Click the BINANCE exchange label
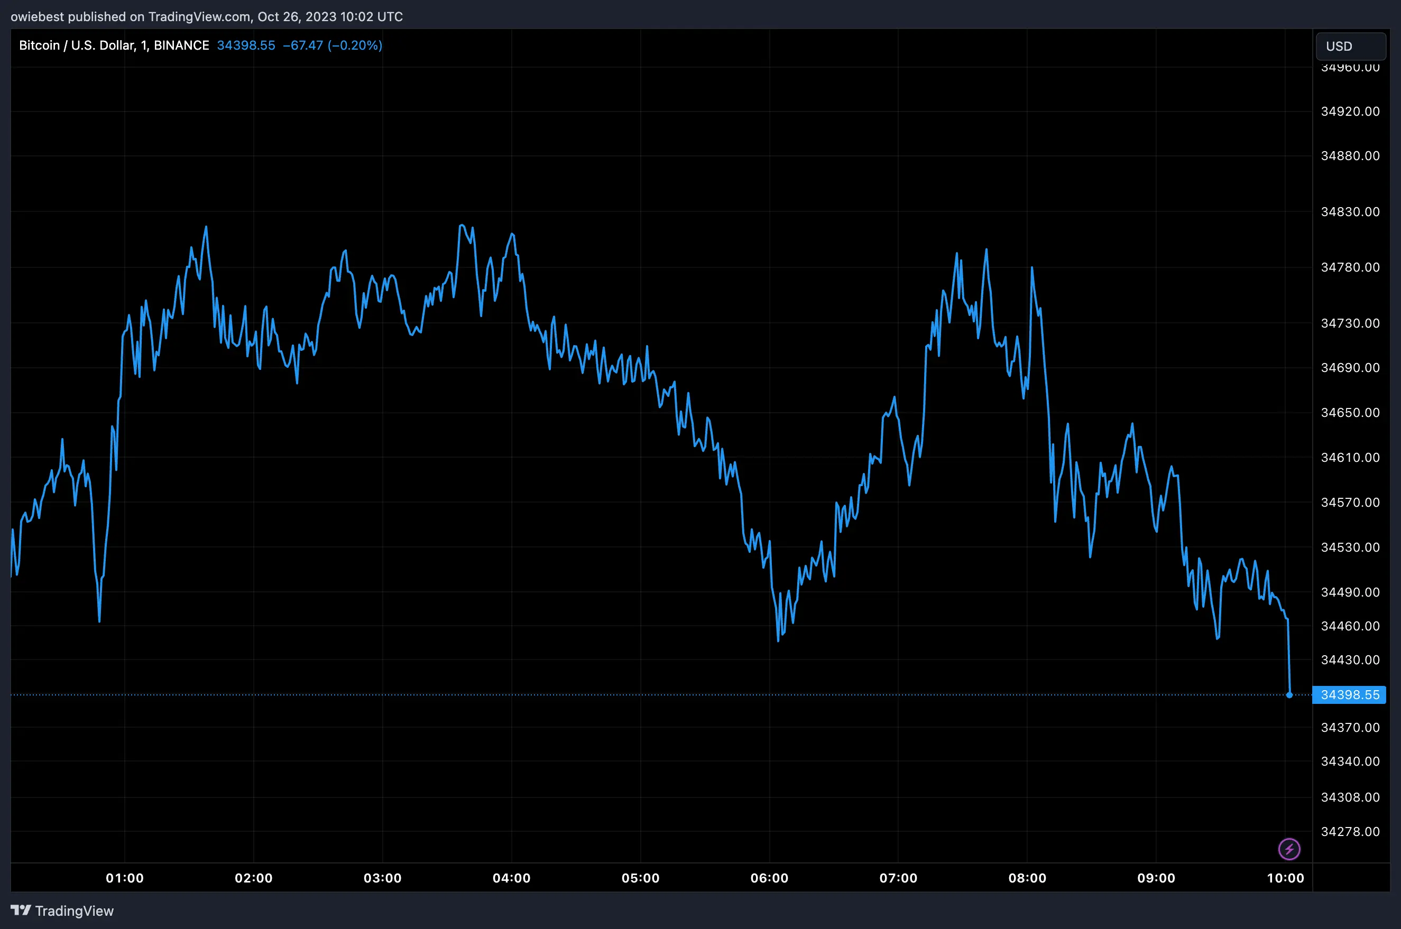Image resolution: width=1401 pixels, height=929 pixels. point(181,45)
